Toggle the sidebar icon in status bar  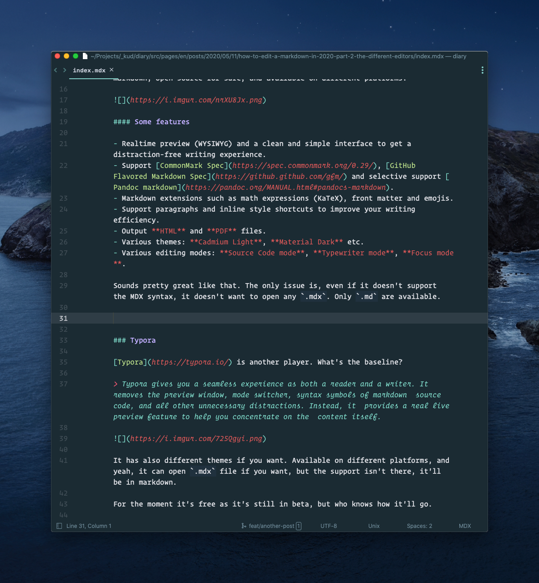coord(59,526)
